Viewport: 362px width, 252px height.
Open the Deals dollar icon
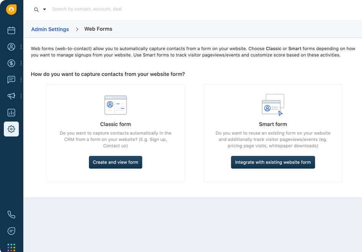click(x=12, y=63)
